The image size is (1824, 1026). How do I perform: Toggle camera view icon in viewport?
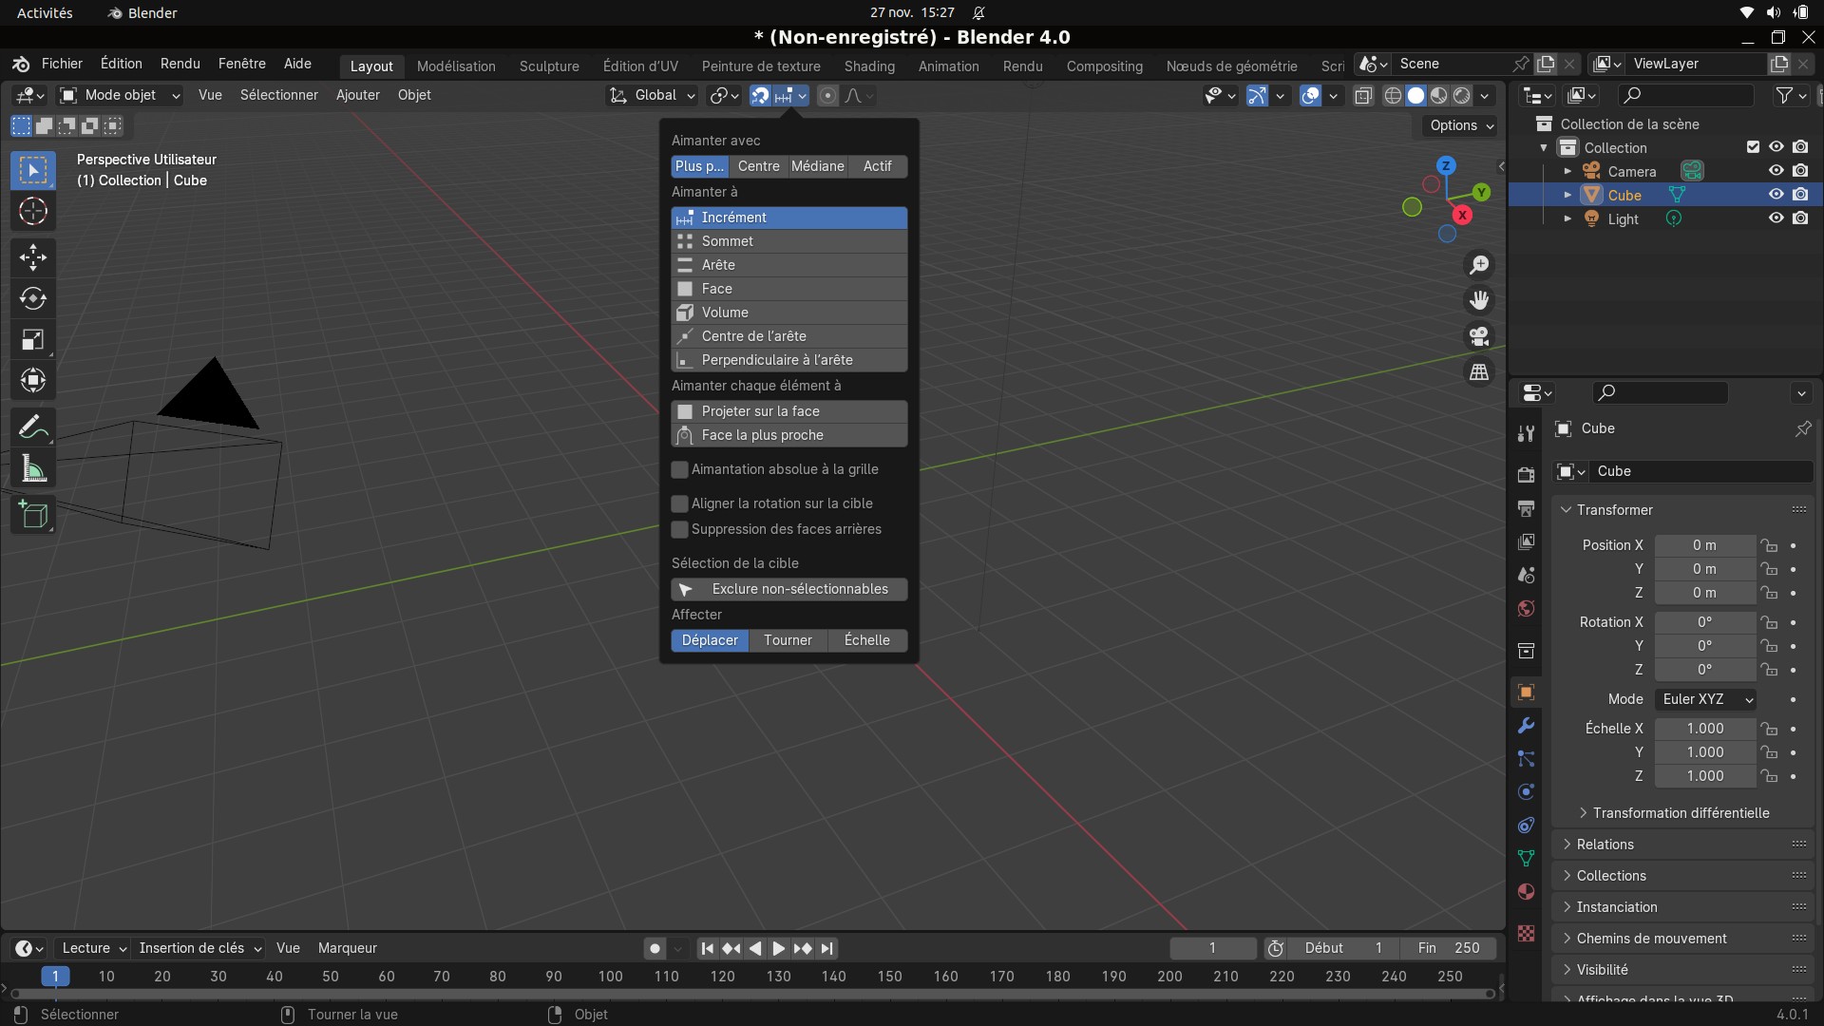coord(1479,336)
